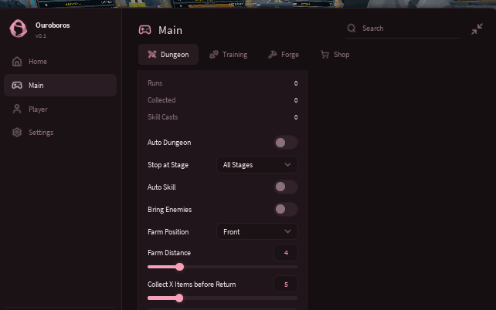Click the magnifier search icon
Screen dimensions: 496x310
tap(352, 28)
